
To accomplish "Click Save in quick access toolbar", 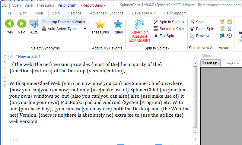I will pos(29,5).
